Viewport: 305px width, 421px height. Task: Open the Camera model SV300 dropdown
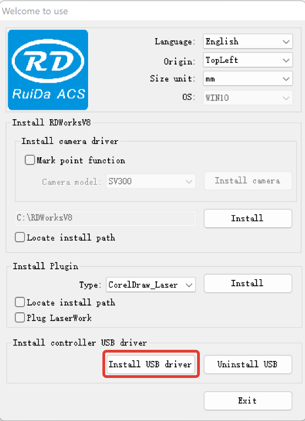pos(151,181)
